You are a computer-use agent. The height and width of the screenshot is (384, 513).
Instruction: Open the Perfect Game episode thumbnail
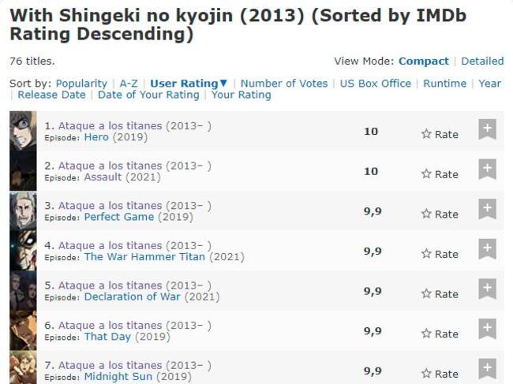[23, 211]
